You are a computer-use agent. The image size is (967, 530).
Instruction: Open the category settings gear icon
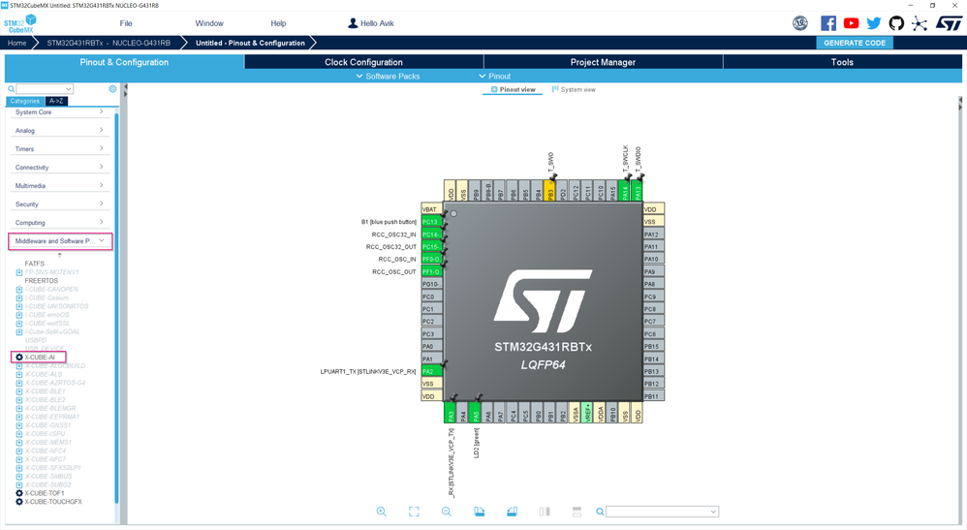click(112, 89)
